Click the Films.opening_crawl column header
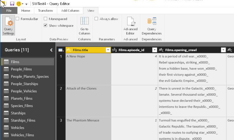The image size is (234, 140). pyautogui.click(x=192, y=50)
